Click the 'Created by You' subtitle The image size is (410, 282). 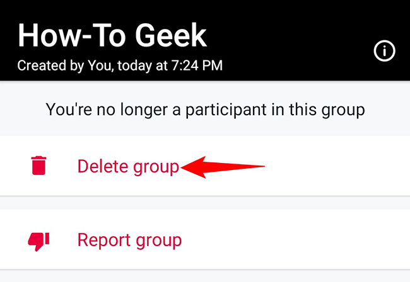coord(119,65)
